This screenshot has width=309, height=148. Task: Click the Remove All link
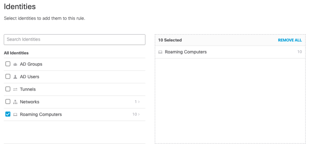[289, 40]
